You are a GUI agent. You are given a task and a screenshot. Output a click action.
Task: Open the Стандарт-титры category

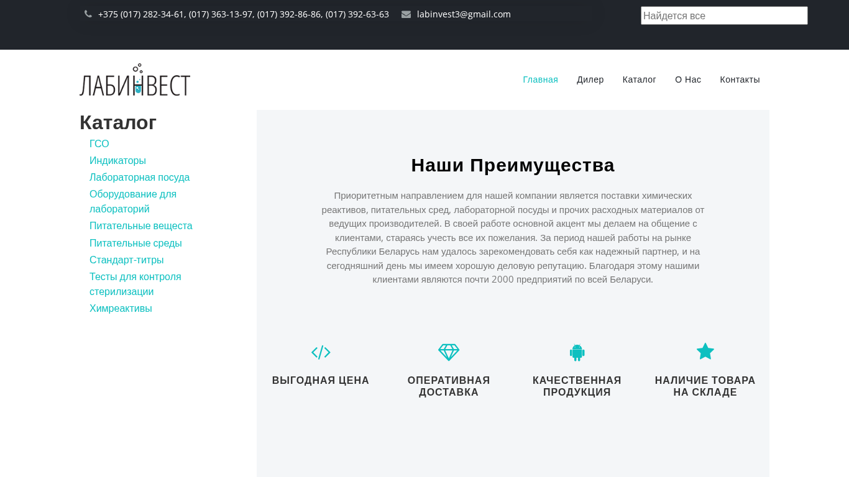coord(127,260)
